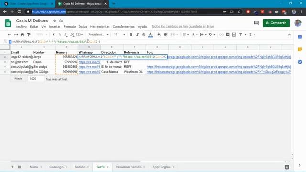The height and width of the screenshot is (172, 306).
Task: Click the Insert comment icon
Action: (228, 35)
